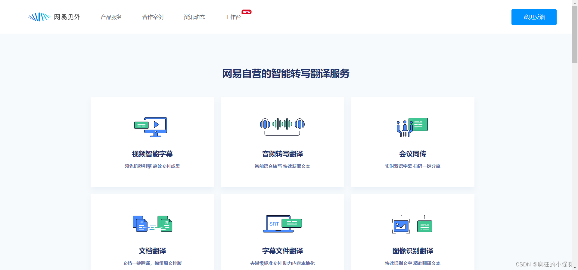Select text 文档一键翻译，保留原文排版
The image size is (578, 270).
click(x=152, y=263)
